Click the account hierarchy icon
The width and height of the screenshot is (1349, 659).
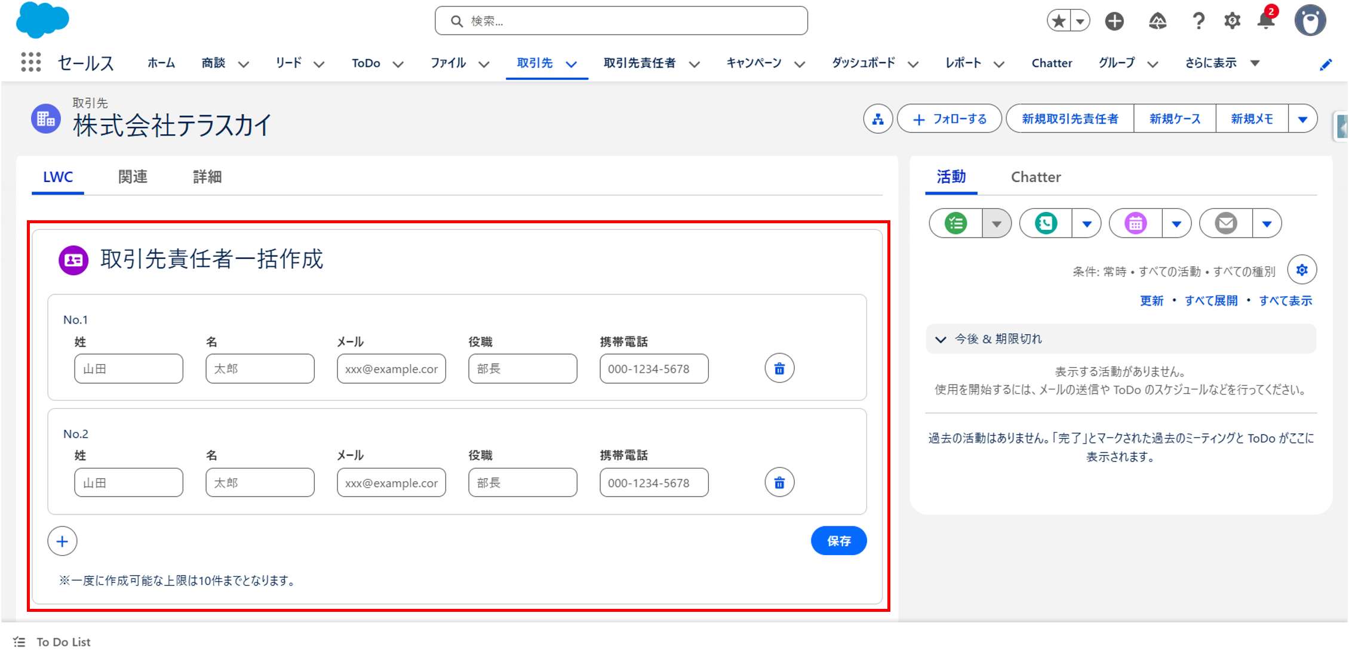click(x=877, y=119)
